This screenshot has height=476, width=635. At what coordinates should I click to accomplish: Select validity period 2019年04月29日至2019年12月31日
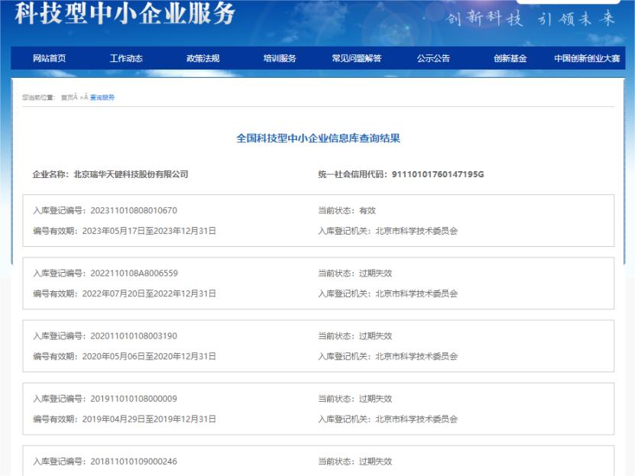click(149, 419)
